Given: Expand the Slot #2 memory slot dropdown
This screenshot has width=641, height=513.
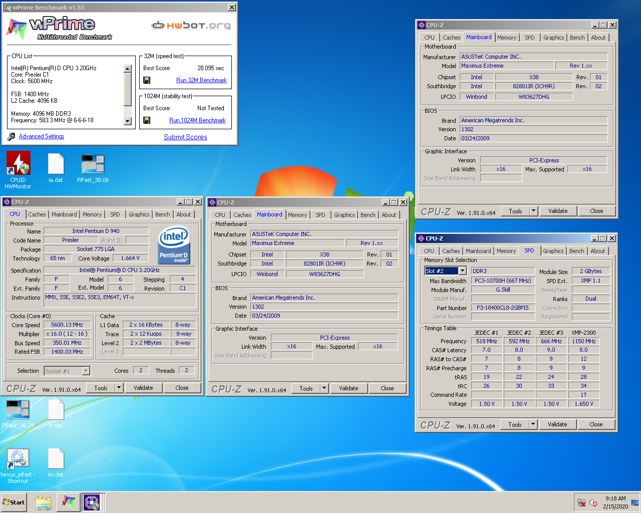Looking at the screenshot, I should [x=462, y=271].
